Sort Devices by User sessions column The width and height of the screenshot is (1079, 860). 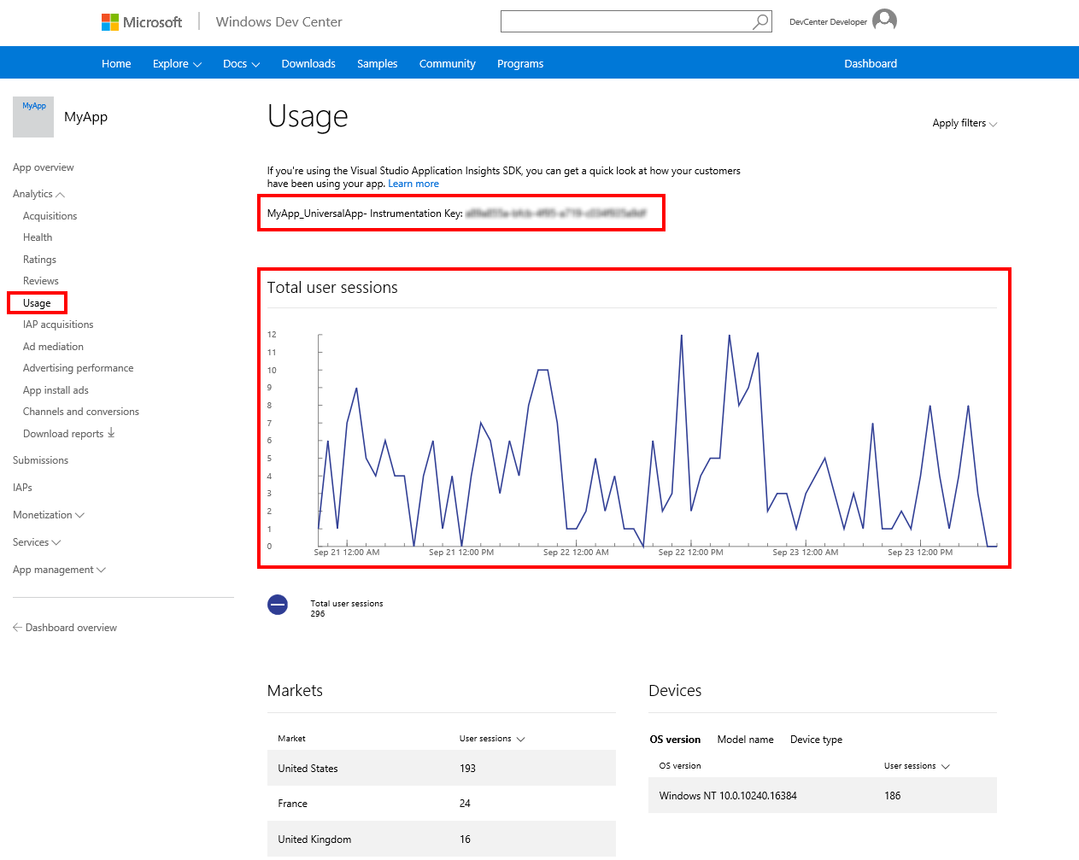(917, 766)
